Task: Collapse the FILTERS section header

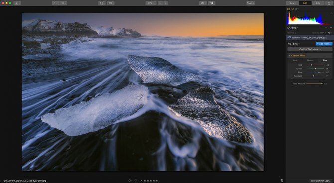Action: (294, 44)
